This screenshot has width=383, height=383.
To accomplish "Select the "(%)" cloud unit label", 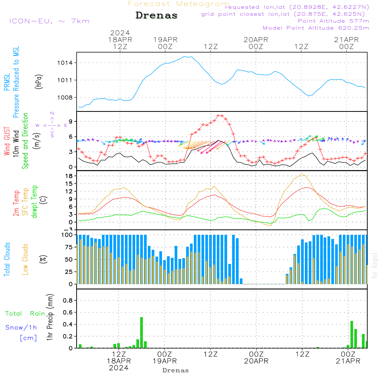I will coord(43,259).
